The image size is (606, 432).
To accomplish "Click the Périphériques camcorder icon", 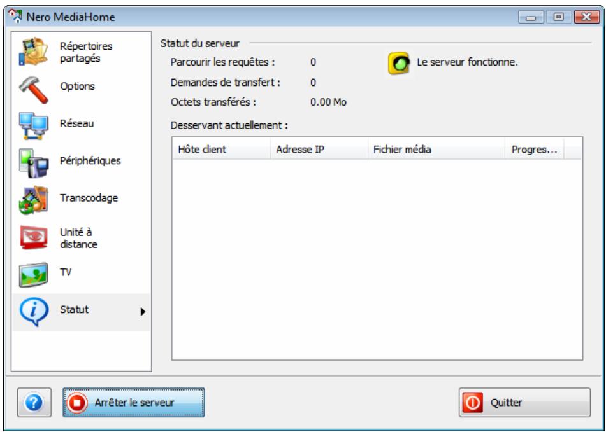I will pos(34,164).
